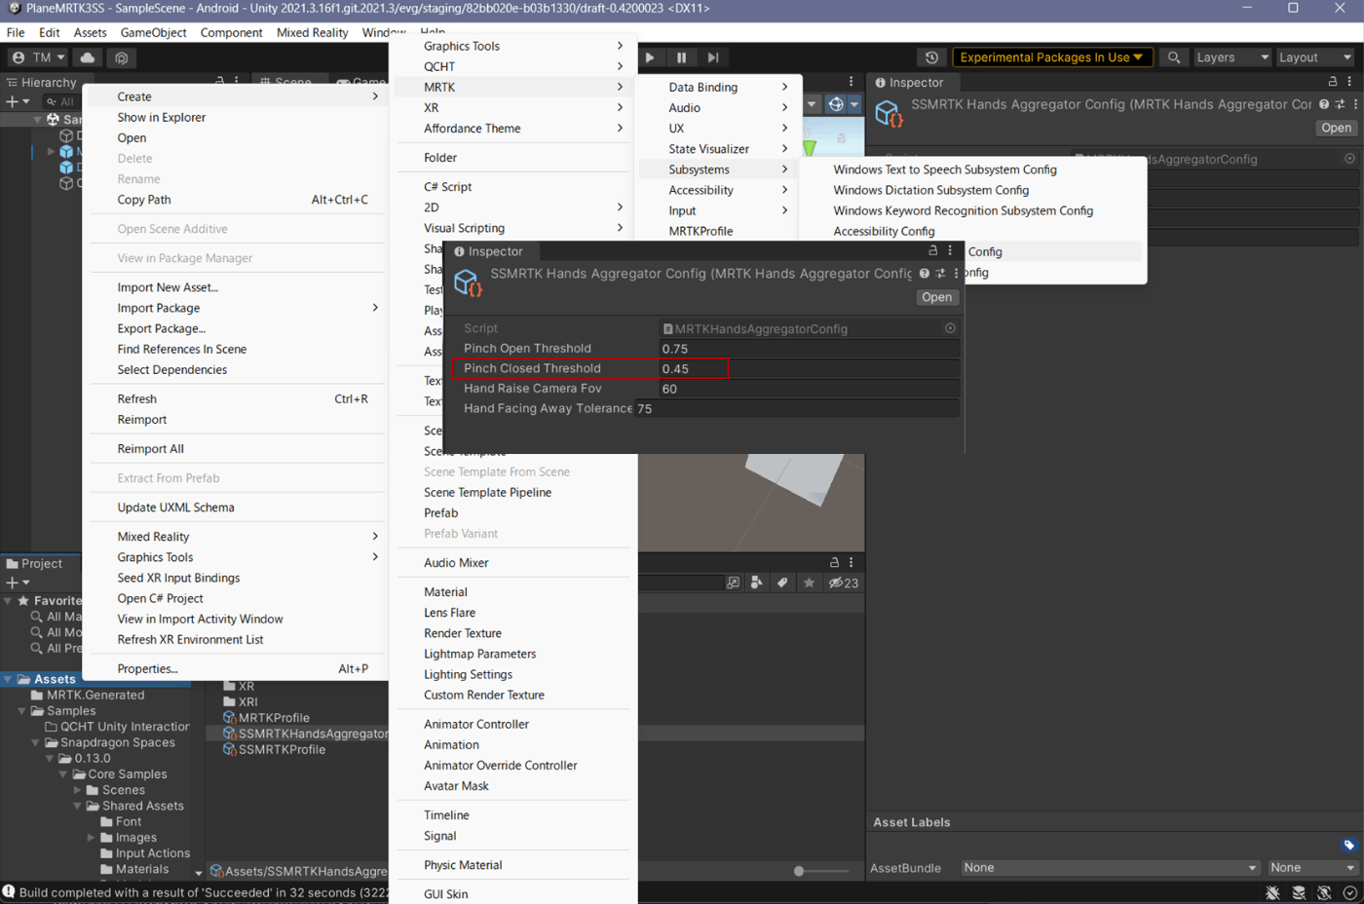1364x904 pixels.
Task: Click the Open button in floating Inspector
Action: pyautogui.click(x=936, y=297)
